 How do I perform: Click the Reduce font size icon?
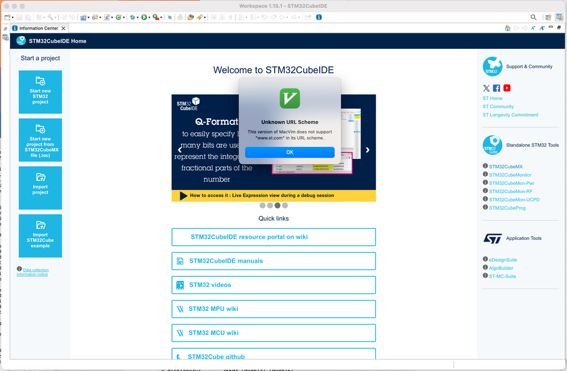click(533, 28)
